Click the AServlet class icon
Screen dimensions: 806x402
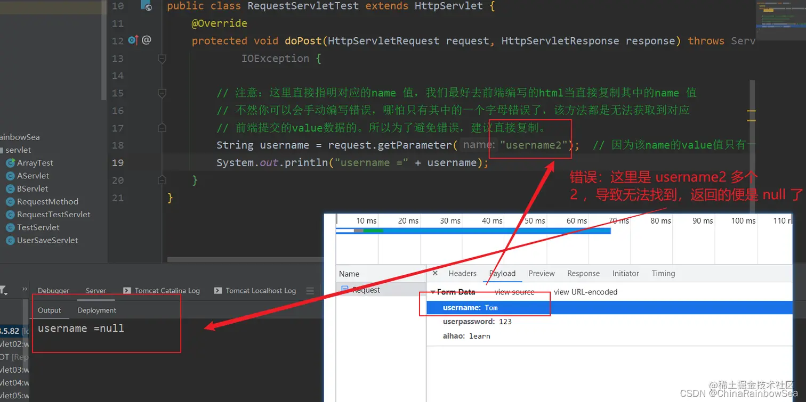tap(10, 176)
